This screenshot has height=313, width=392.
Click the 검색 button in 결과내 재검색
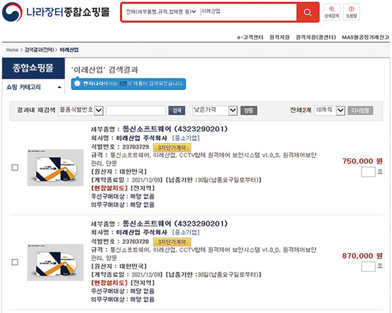[177, 111]
